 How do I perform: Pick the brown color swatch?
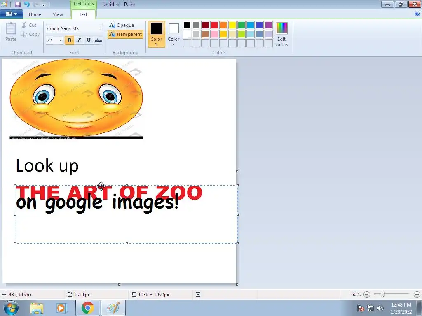click(x=205, y=34)
